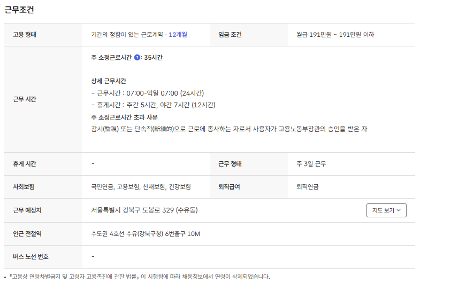This screenshot has height=299, width=451.
Task: Click the 버스 노선 번호 label
Action: (30, 257)
